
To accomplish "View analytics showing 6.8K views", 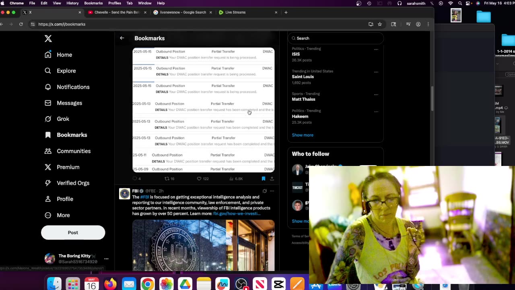I will coord(236,178).
